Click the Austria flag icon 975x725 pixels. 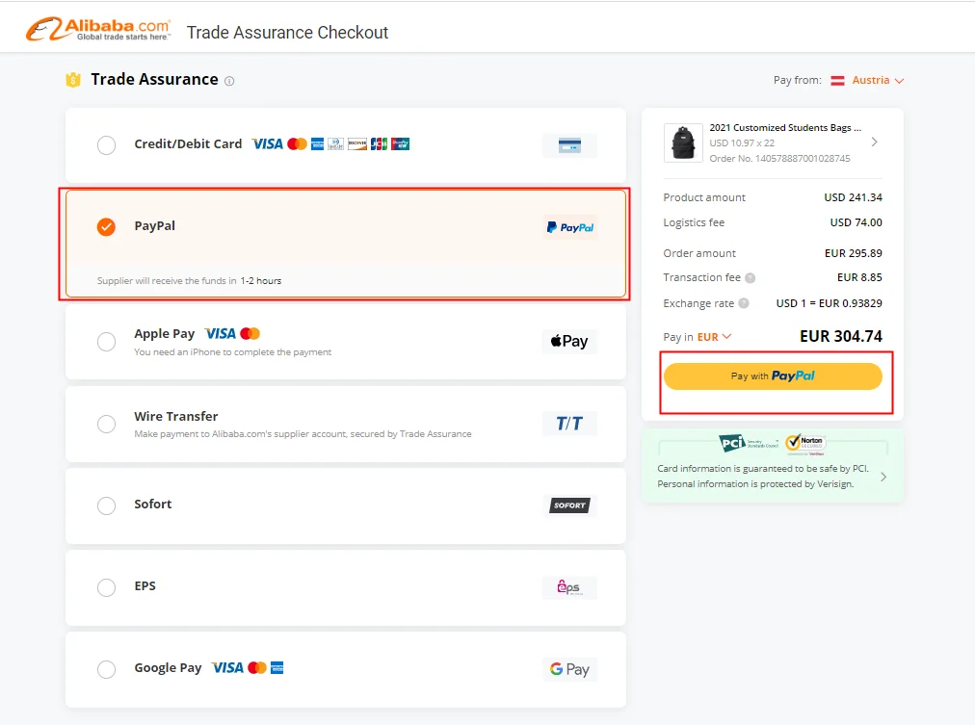837,80
